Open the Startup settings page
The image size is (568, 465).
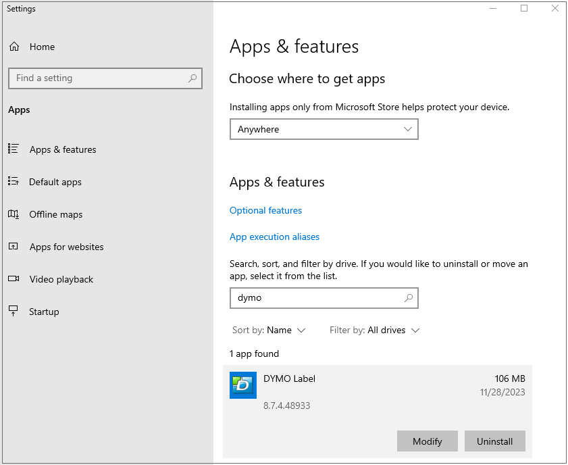tap(44, 312)
